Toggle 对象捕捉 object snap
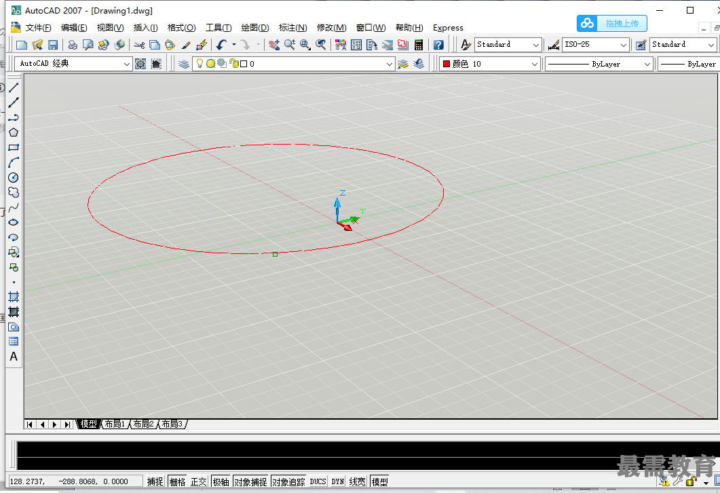This screenshot has width=720, height=493. 250,481
